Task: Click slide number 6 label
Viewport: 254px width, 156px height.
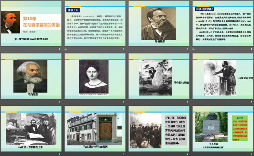Action: (x=123, y=102)
